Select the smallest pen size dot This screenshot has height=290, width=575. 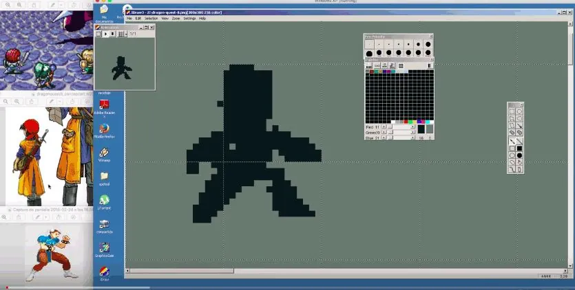tap(370, 44)
